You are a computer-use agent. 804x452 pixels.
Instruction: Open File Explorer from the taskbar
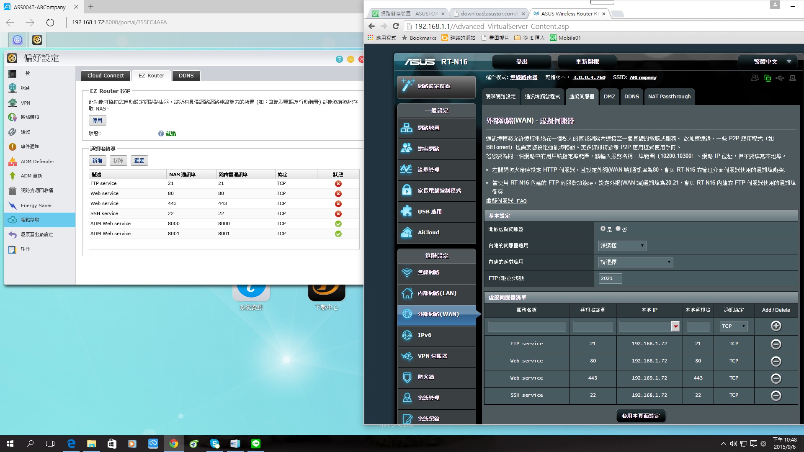[x=91, y=444]
